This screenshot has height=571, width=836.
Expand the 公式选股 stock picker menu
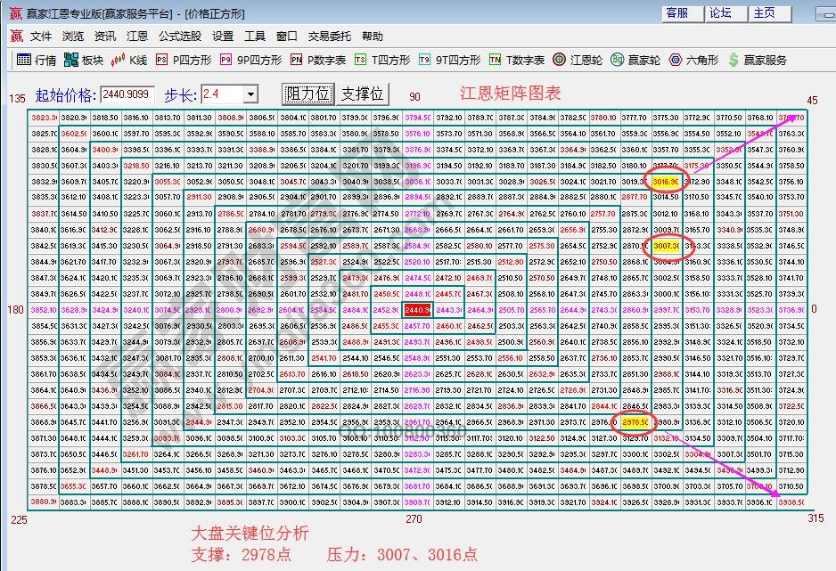(x=179, y=37)
